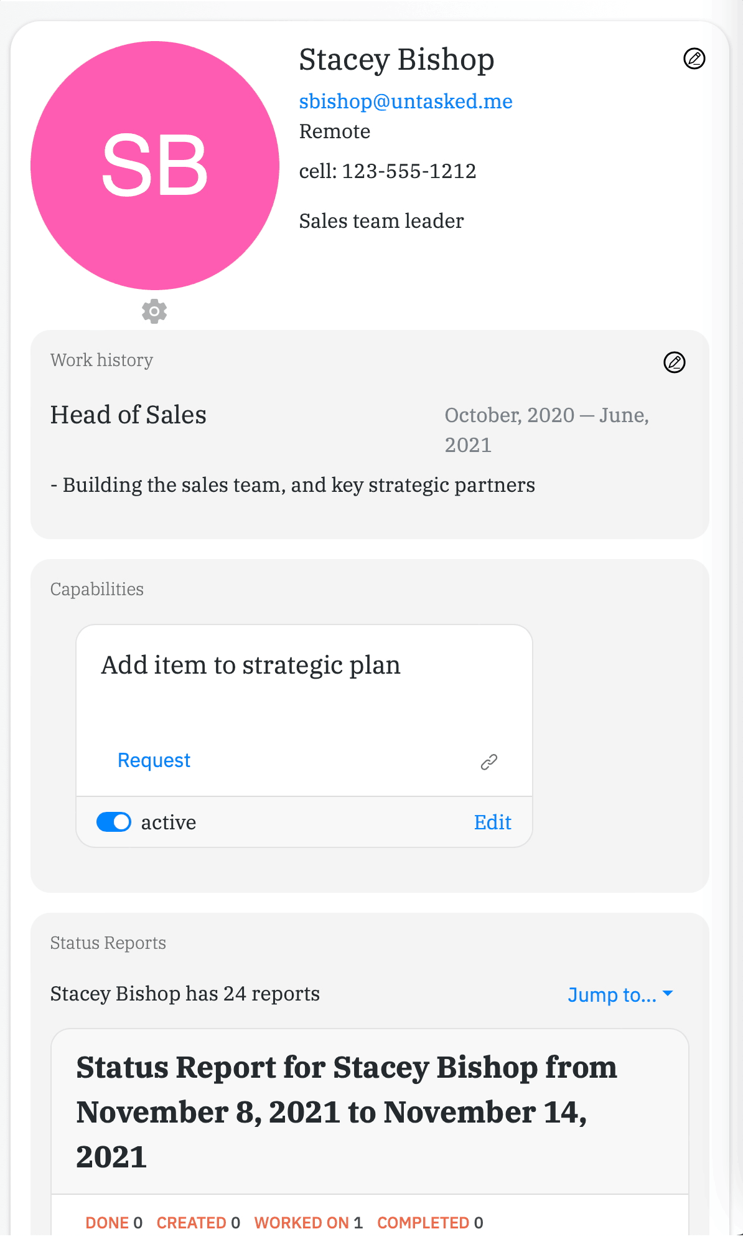This screenshot has height=1239, width=743.
Task: Select the CREATED 0 counter
Action: (x=198, y=1223)
